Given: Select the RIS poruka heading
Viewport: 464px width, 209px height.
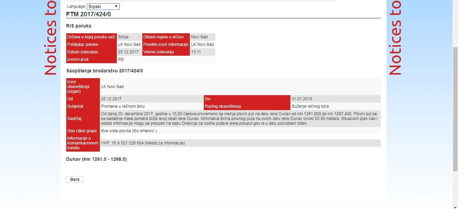Looking at the screenshot, I should point(79,26).
